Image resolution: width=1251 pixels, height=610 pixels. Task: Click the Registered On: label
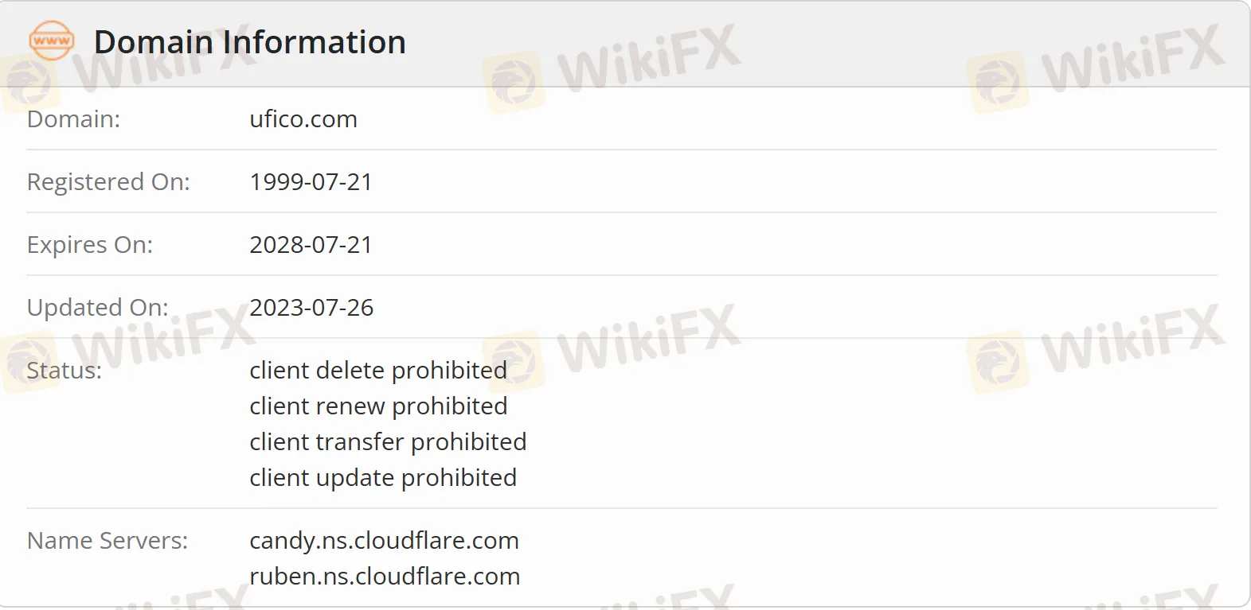[x=108, y=182]
